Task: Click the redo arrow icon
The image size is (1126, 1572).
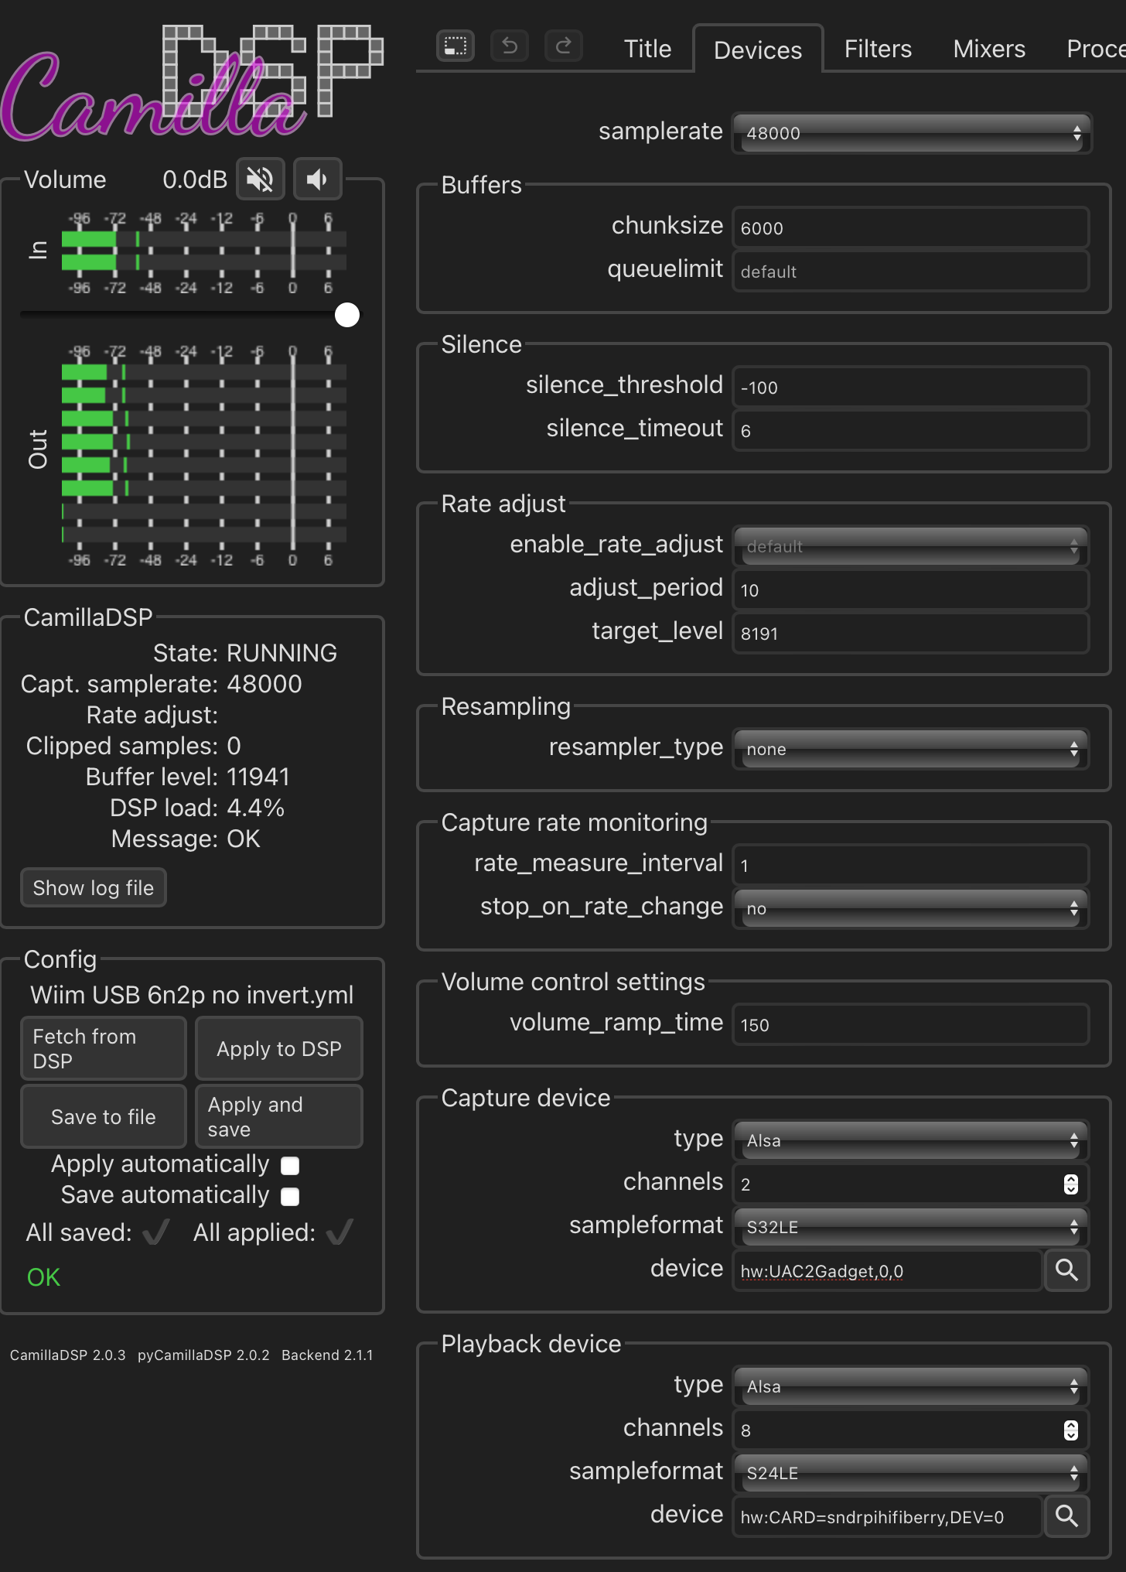Action: point(564,46)
